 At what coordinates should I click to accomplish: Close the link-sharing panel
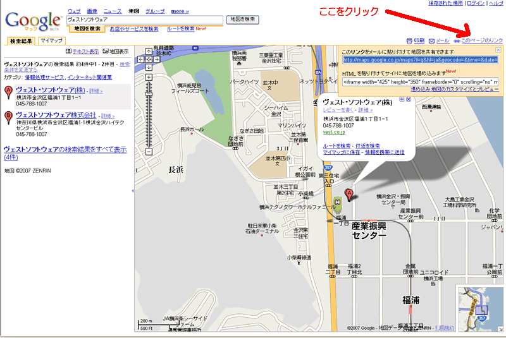tap(498, 50)
